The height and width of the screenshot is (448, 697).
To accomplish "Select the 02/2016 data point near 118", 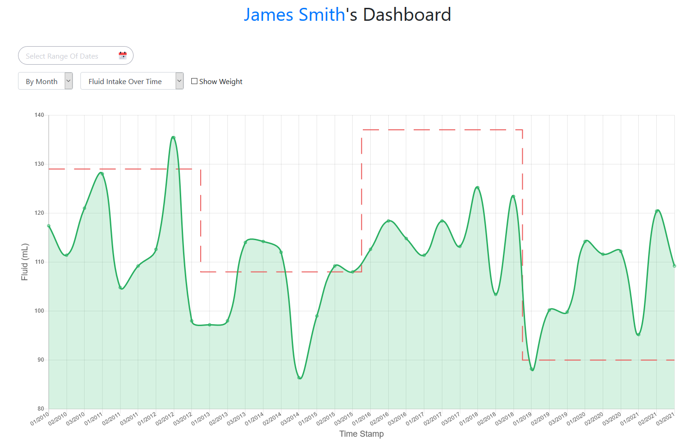I will [x=388, y=221].
